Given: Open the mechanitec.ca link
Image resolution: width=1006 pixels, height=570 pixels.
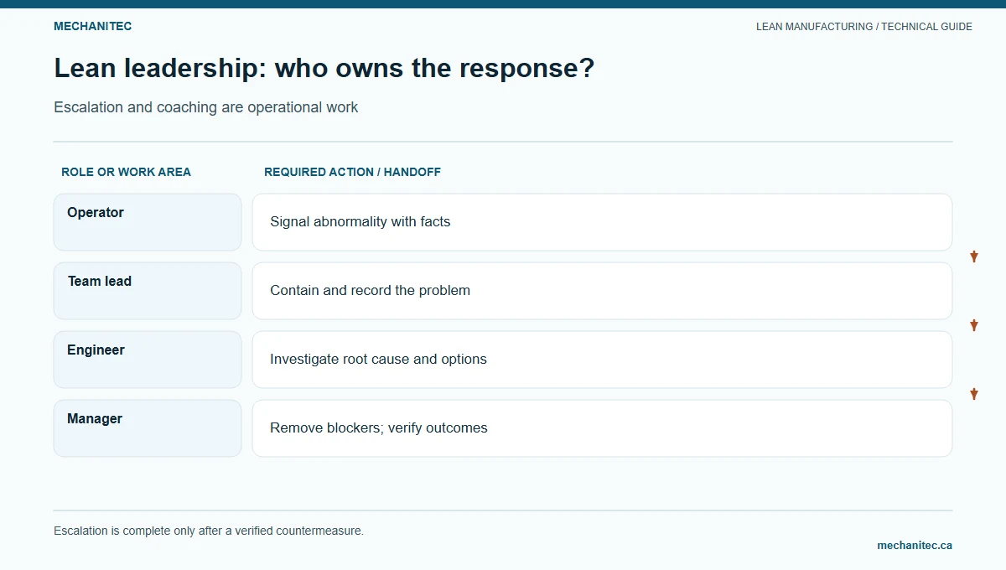Looking at the screenshot, I should point(915,545).
